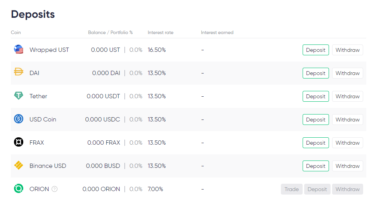Click the Tether coin icon
The width and height of the screenshot is (374, 205).
[19, 96]
